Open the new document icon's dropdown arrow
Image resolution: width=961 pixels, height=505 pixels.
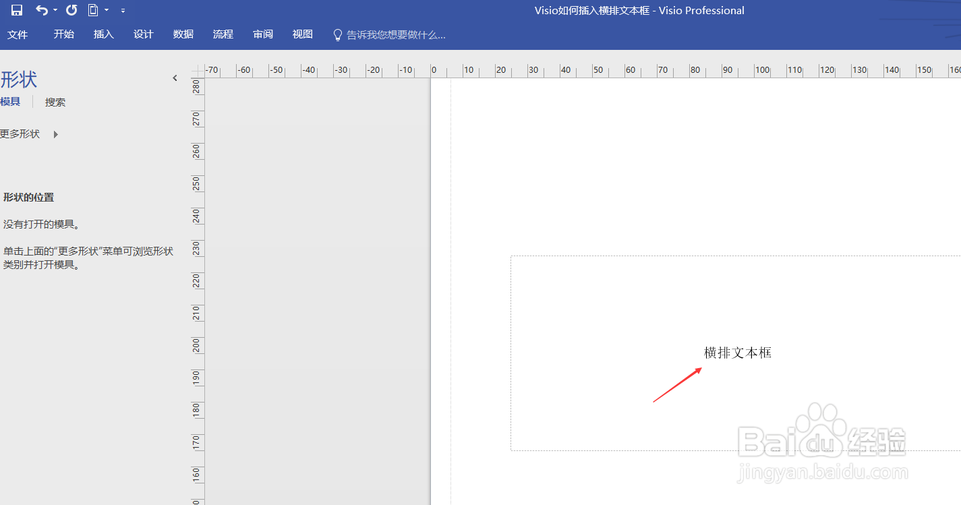107,10
